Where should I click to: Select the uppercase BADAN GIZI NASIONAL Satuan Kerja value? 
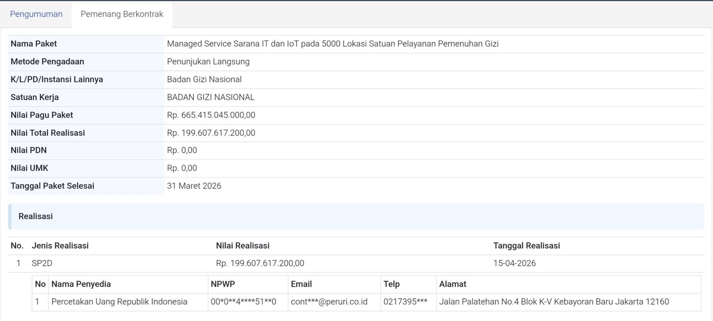210,97
